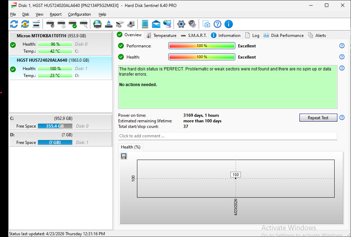Switch to the Disk Performance tab
Viewport: 351px width, 237px height.
tap(283, 35)
